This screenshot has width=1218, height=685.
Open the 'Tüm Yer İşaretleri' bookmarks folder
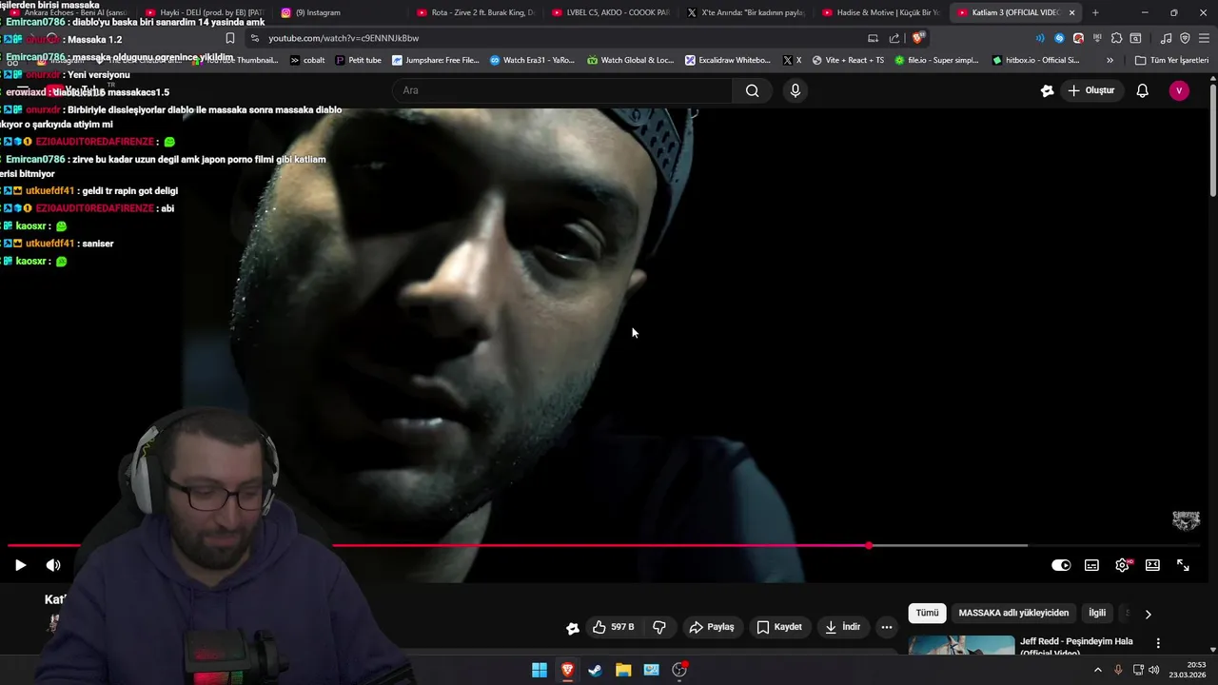coord(1171,60)
